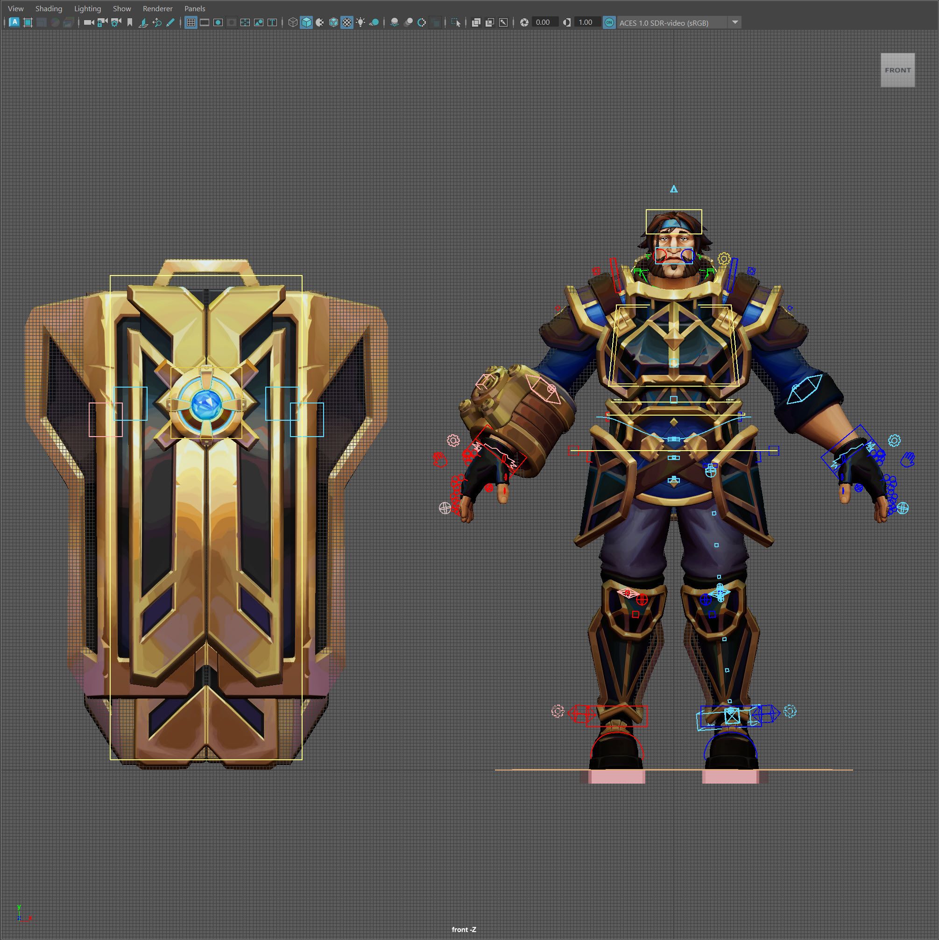Image resolution: width=939 pixels, height=940 pixels.
Task: Select Wireframe shading cube icon
Action: tap(292, 22)
